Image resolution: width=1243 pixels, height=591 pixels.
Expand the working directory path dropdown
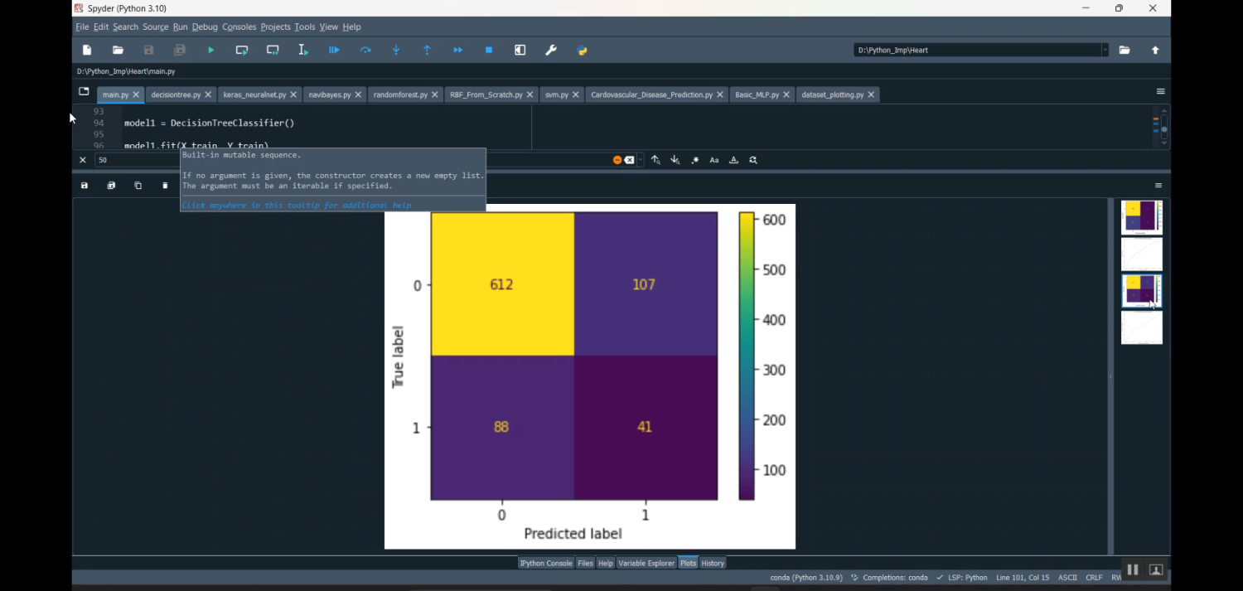click(1105, 51)
